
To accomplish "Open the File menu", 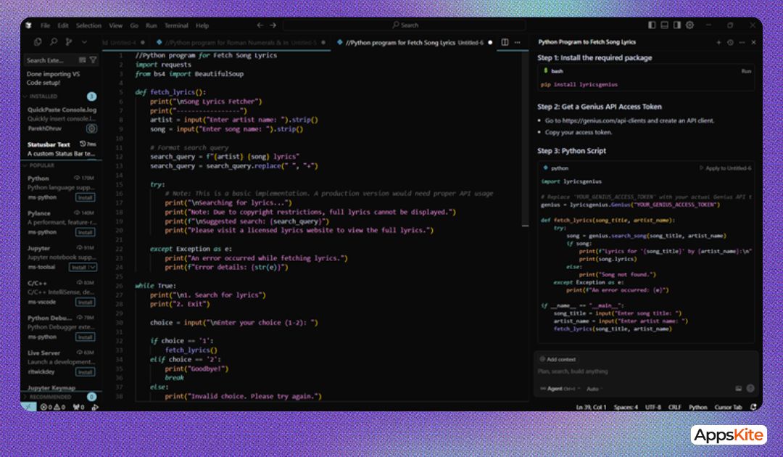I will pyautogui.click(x=45, y=25).
